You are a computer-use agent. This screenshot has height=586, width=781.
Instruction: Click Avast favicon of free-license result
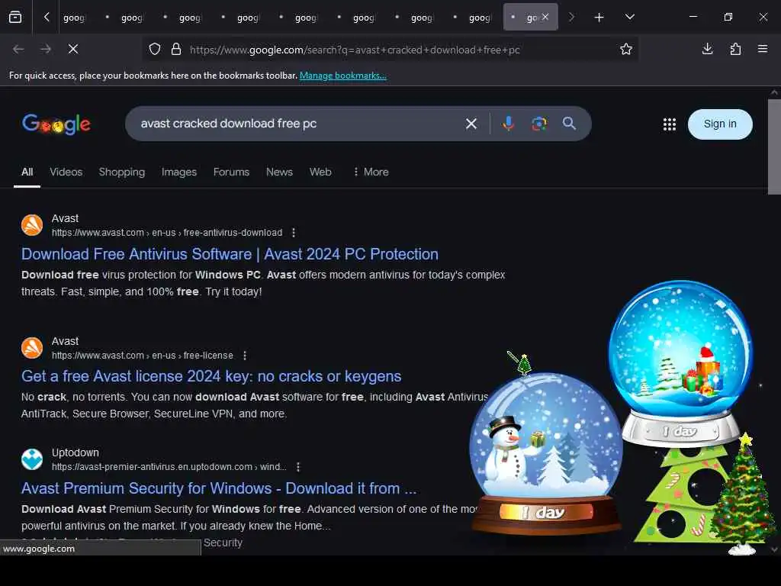(x=32, y=348)
